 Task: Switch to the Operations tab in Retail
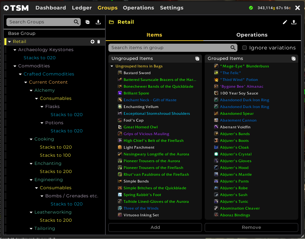point(252,35)
